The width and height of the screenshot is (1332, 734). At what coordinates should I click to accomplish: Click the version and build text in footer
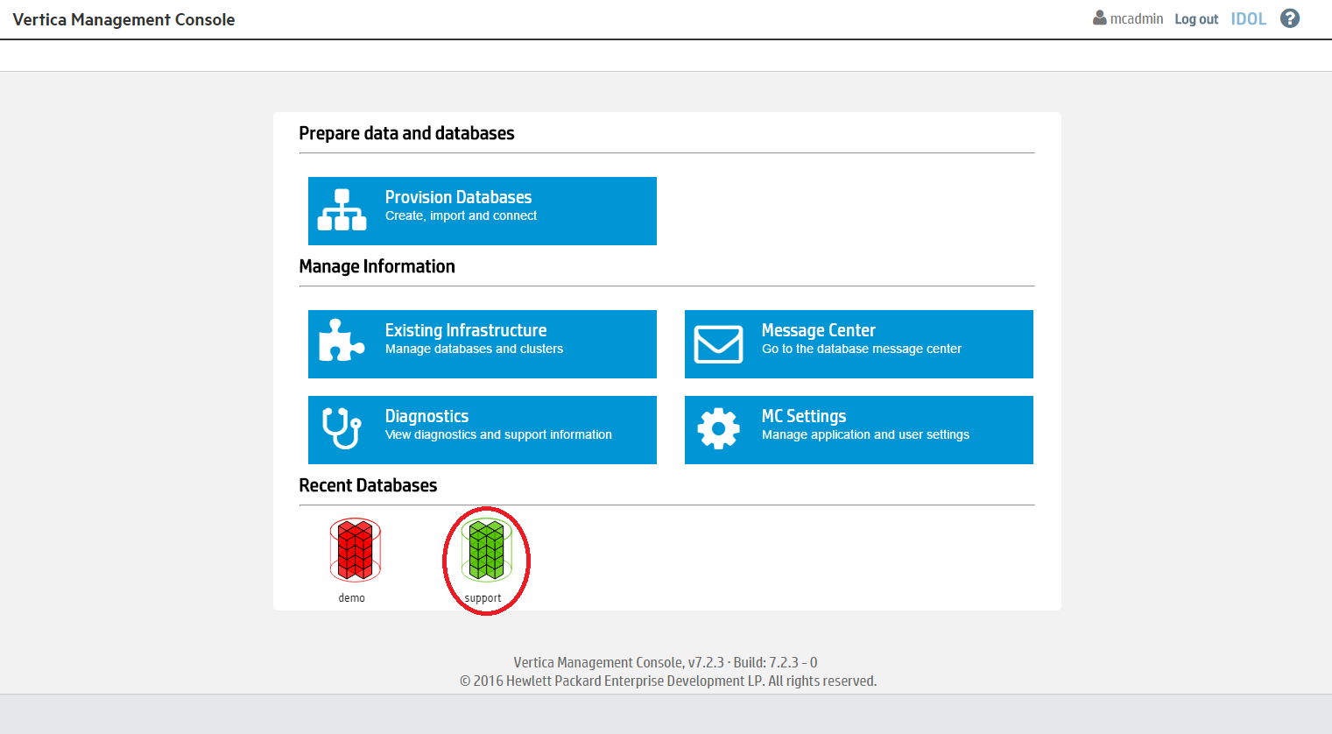[x=666, y=662]
